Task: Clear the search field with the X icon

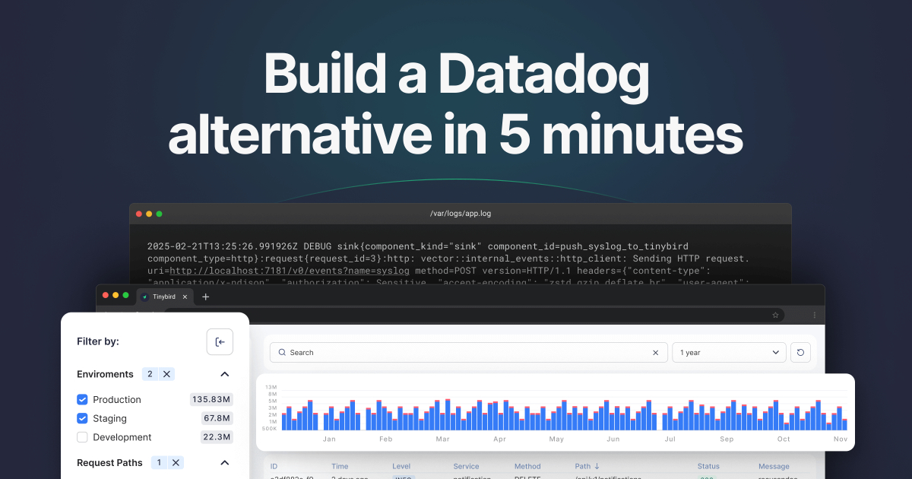Action: [x=656, y=353]
